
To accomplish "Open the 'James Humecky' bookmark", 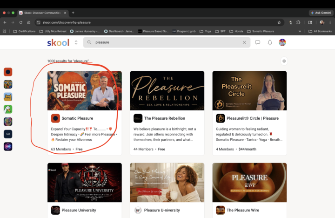I will (85, 31).
